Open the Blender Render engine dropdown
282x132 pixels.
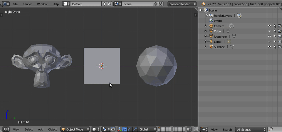click(x=182, y=4)
